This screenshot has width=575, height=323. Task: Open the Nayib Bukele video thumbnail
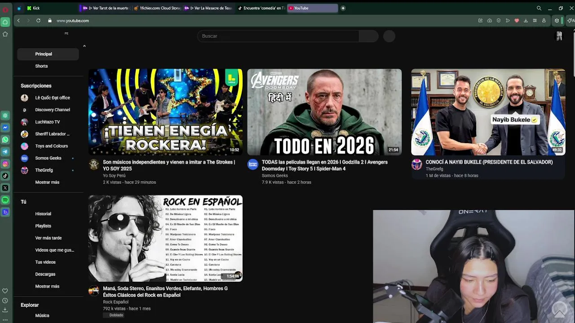click(x=488, y=112)
